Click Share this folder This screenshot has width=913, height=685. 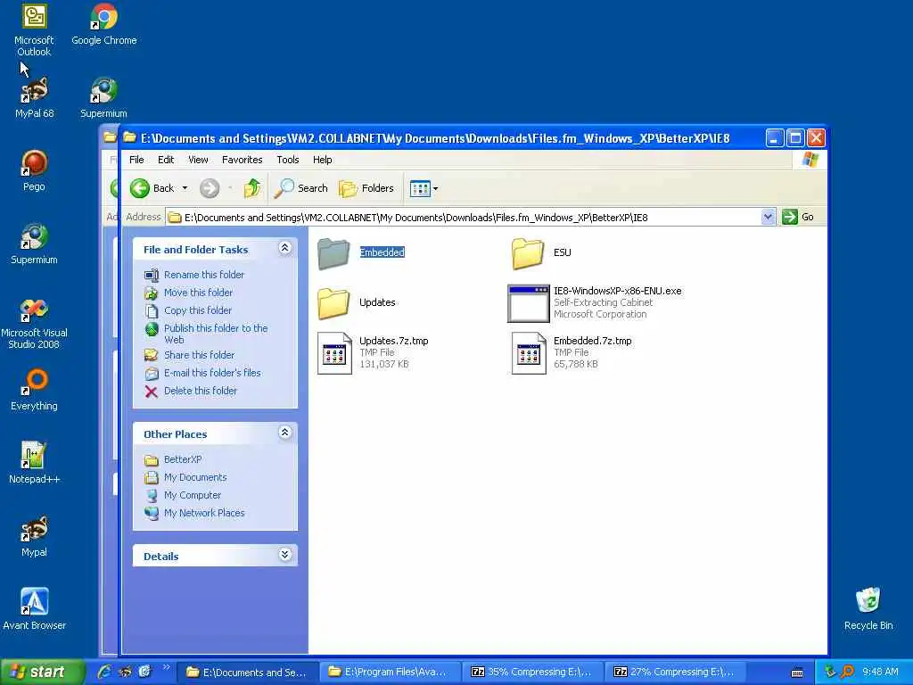(x=199, y=355)
